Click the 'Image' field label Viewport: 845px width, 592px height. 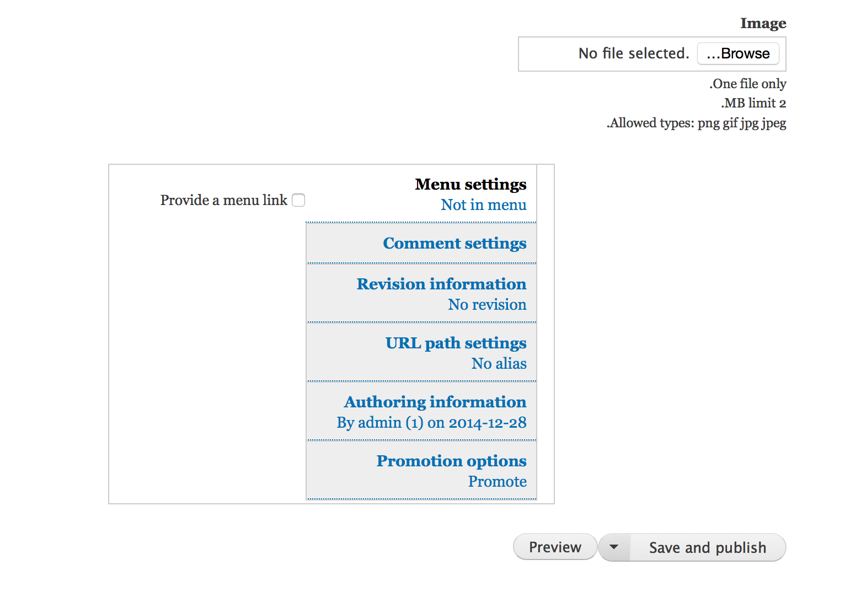coord(763,23)
